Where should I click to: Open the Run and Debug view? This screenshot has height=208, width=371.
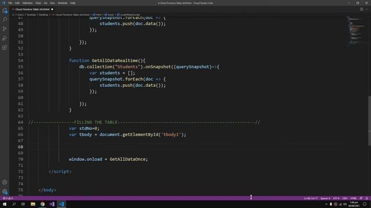[x=5, y=38]
